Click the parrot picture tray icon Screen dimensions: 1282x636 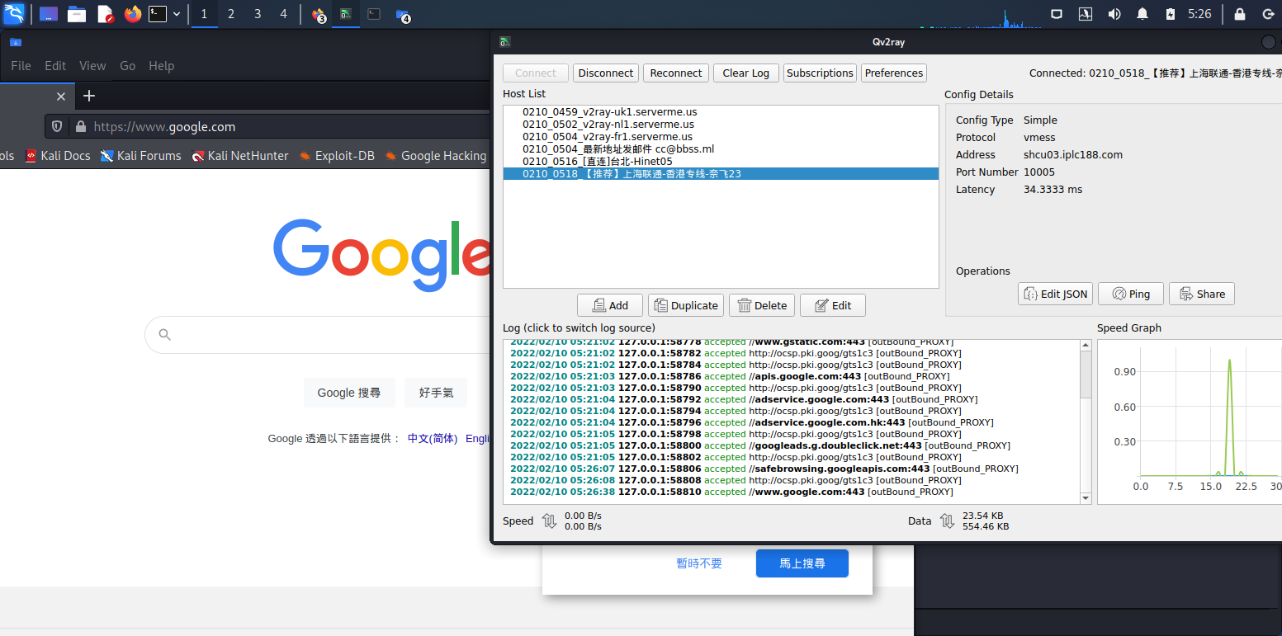coord(1086,14)
